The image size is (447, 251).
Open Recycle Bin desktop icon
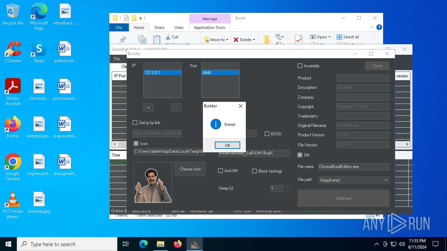tap(13, 15)
